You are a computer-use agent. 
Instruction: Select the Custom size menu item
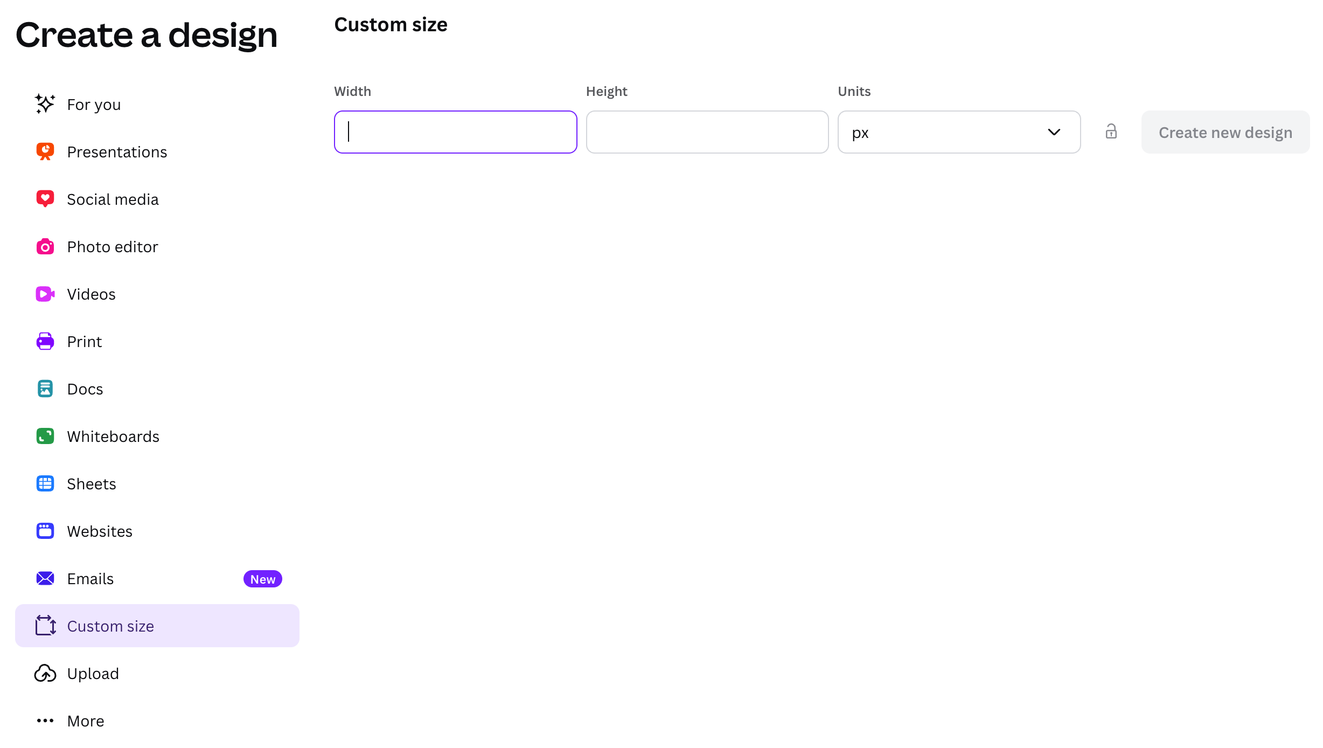point(110,626)
